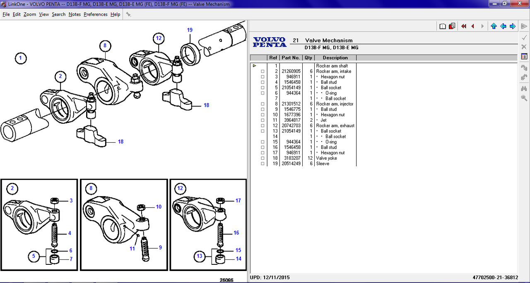Tick checkbox for part 20514249 Sleeve
This screenshot has width=530, height=283.
(x=263, y=163)
